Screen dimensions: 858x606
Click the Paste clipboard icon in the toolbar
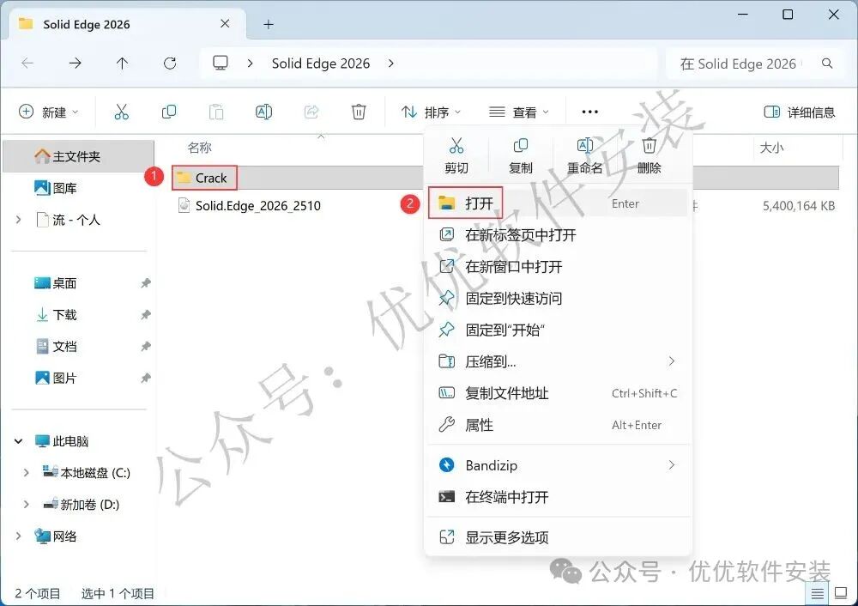[x=216, y=112]
